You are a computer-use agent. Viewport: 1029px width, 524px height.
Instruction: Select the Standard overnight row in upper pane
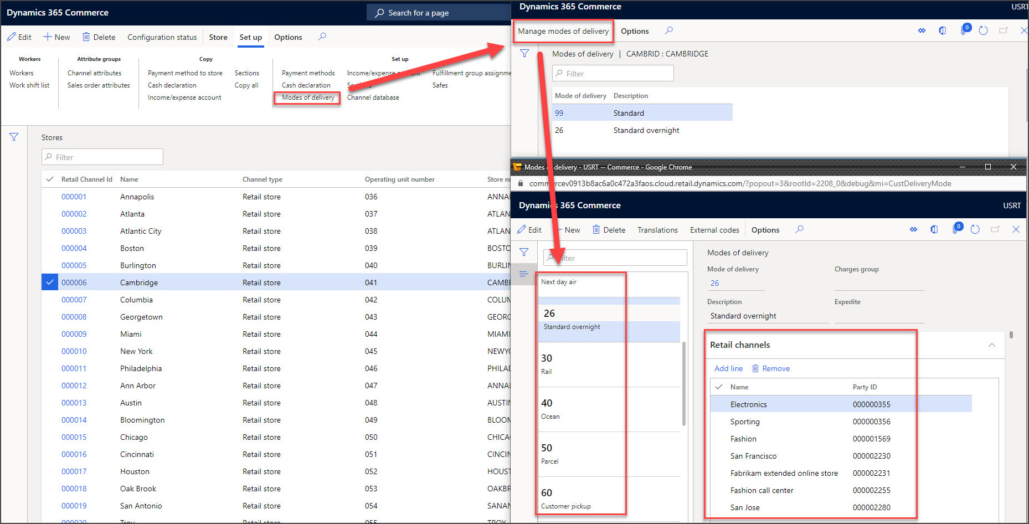pos(643,130)
